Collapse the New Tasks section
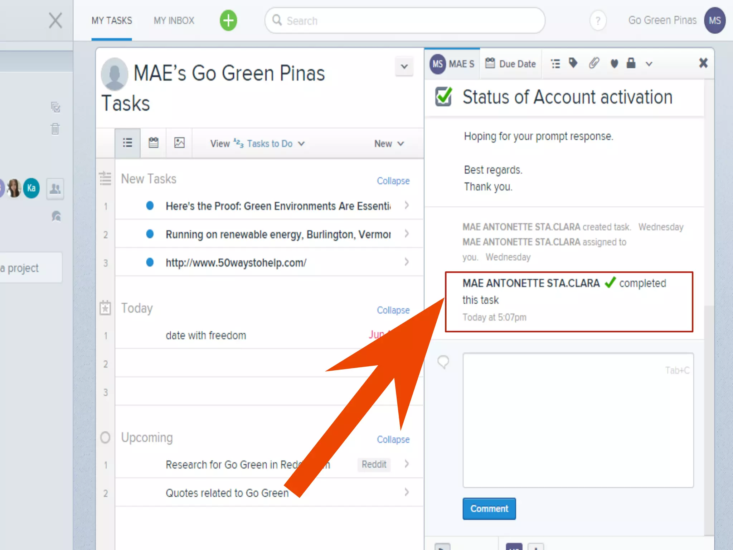 pos(393,181)
